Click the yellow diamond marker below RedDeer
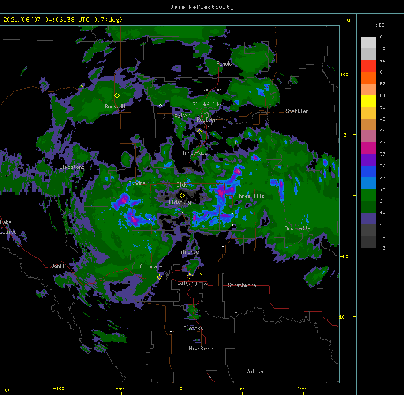The height and width of the screenshot is (395, 404). pyautogui.click(x=199, y=132)
